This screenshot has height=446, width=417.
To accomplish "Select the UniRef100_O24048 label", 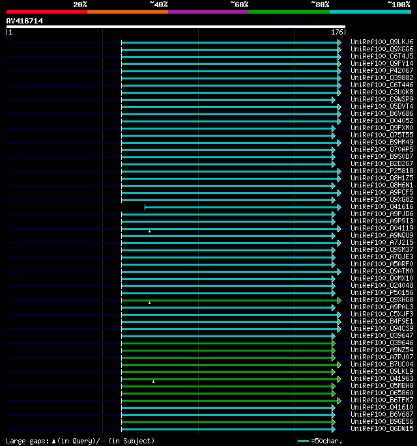I will (382, 286).
